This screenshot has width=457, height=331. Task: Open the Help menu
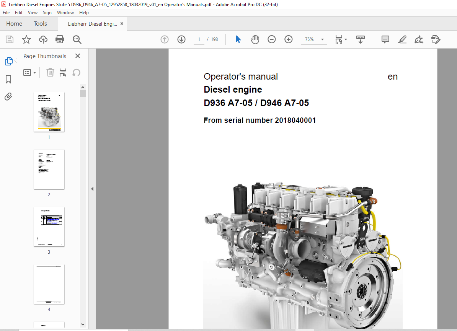pos(84,13)
